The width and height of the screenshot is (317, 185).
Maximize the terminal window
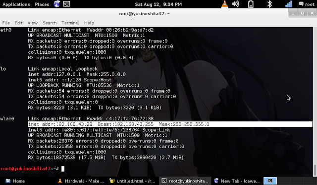click(x=303, y=13)
